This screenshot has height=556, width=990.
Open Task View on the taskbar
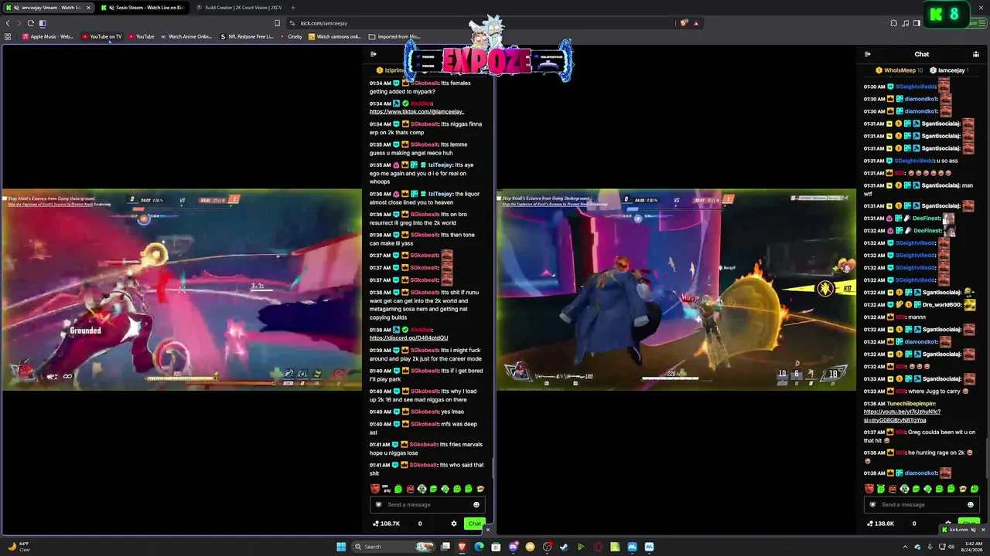[445, 547]
